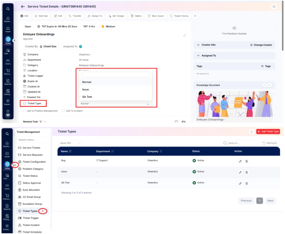285x234 pixels.
Task: Click Change Creator link
Action: click(x=261, y=45)
